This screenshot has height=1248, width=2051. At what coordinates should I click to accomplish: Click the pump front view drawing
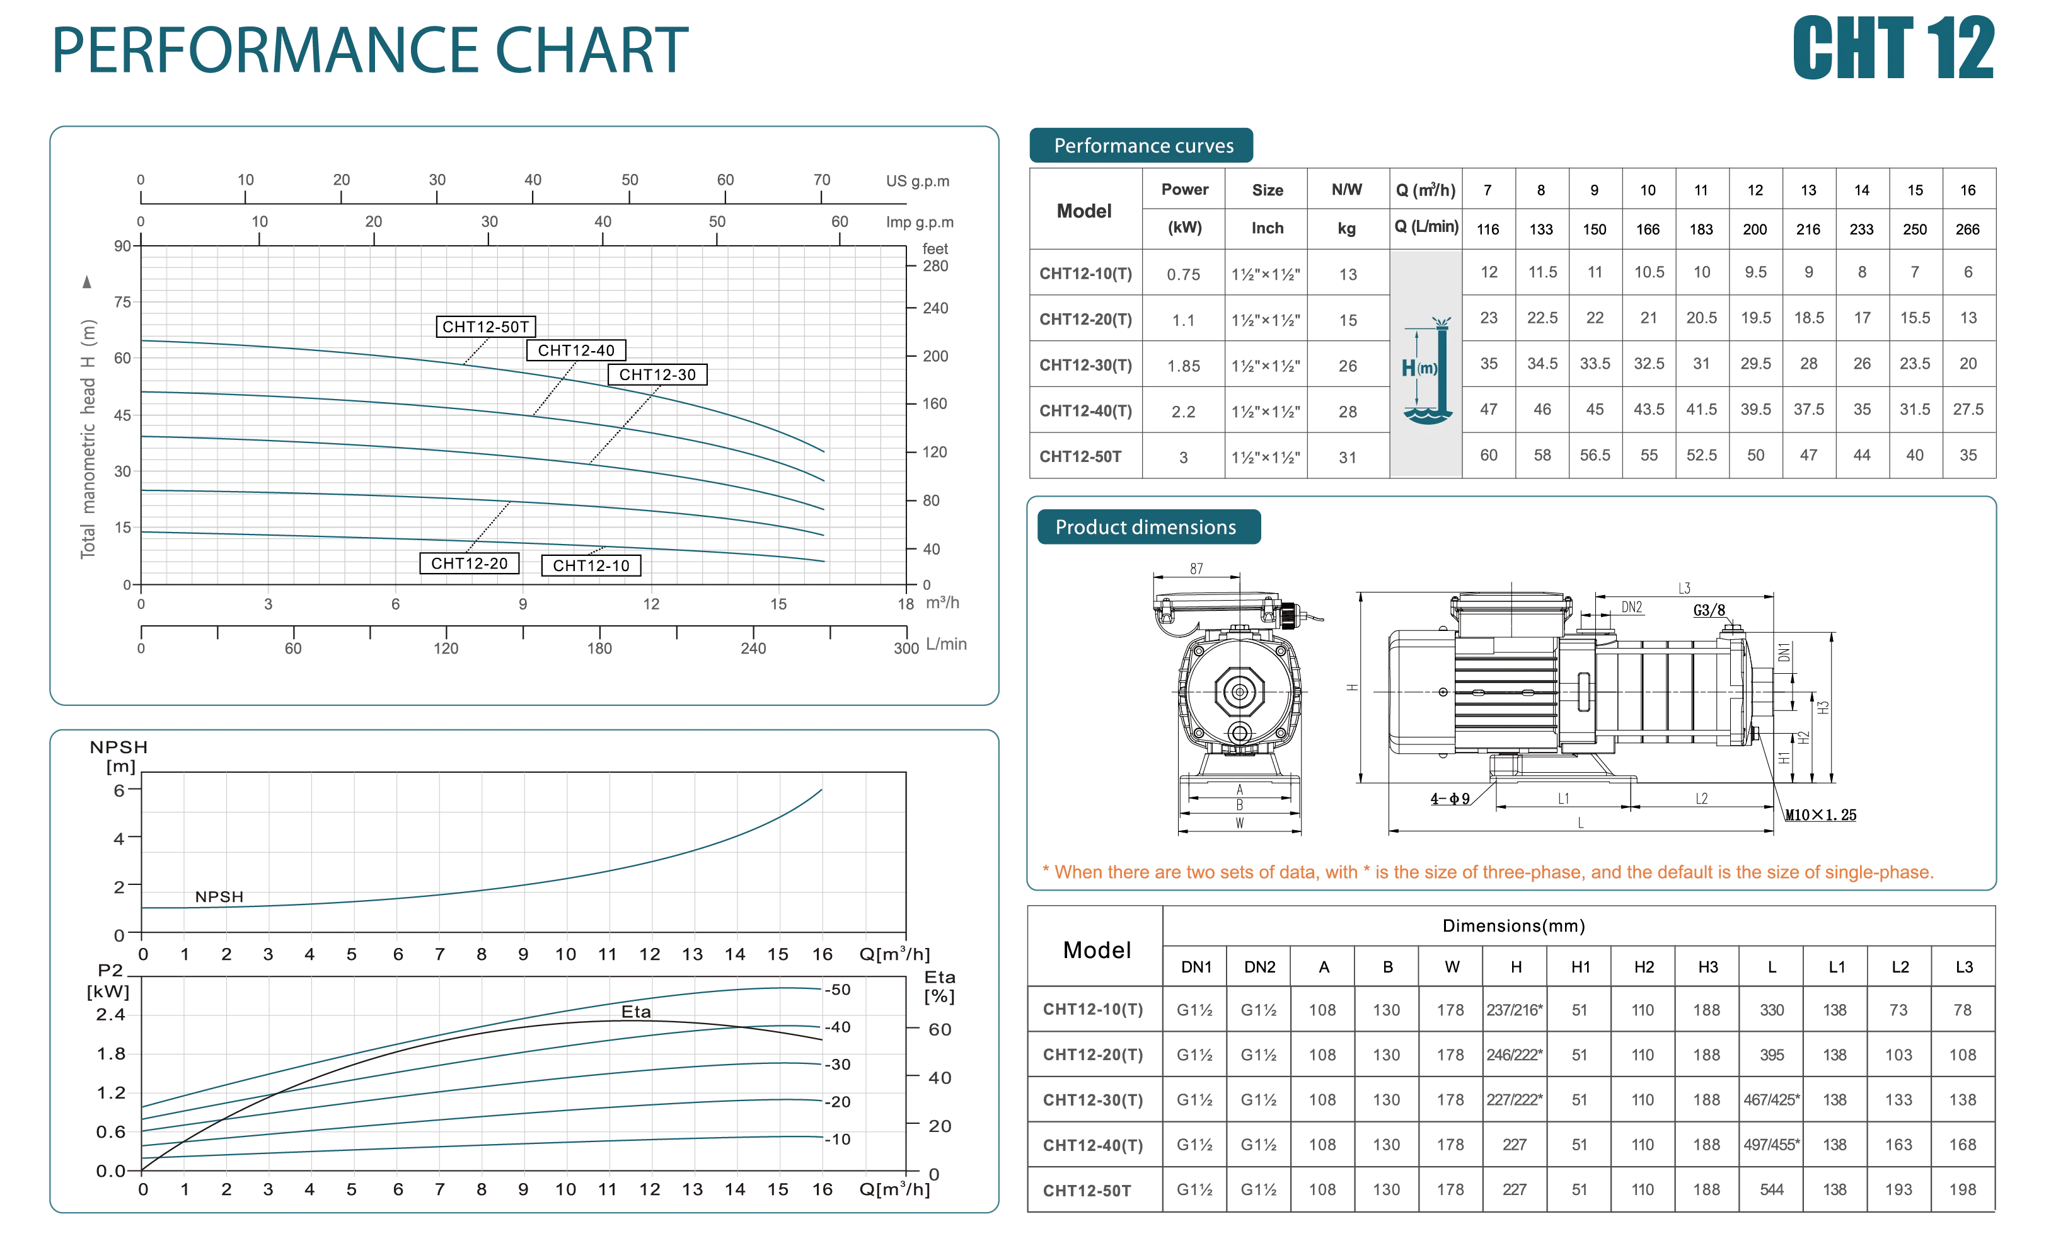coord(1239,701)
